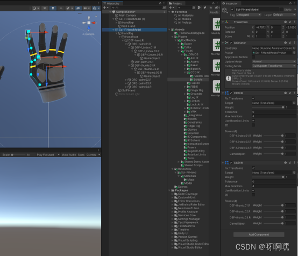Image resolution: width=298 pixels, height=256 pixels.
Task: Toggle scene lighting lightbulb icon
Action: 53,8
